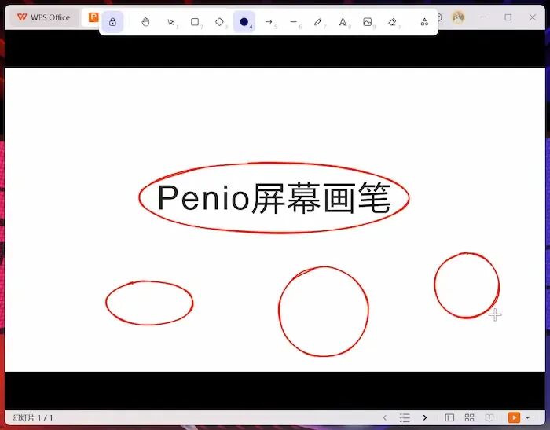Viewport: 550px width, 430px height.
Task: Start slideshow with orange play button
Action: pyautogui.click(x=514, y=417)
